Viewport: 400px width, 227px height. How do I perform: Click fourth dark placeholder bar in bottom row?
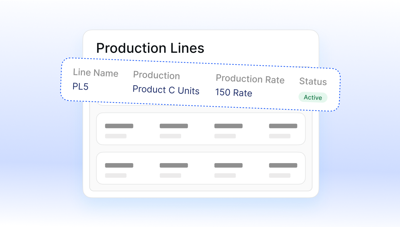pyautogui.click(x=283, y=165)
